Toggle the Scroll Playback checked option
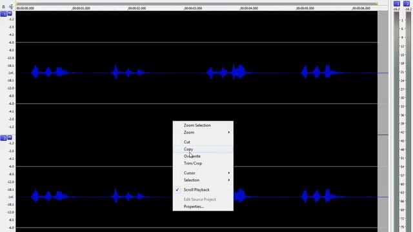Image resolution: width=413 pixels, height=232 pixels. [203, 189]
